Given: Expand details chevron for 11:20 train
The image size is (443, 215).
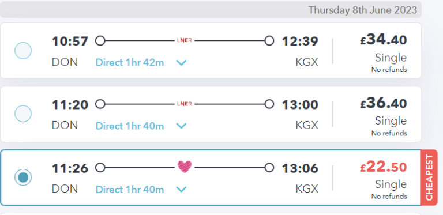Looking at the screenshot, I should (x=181, y=126).
